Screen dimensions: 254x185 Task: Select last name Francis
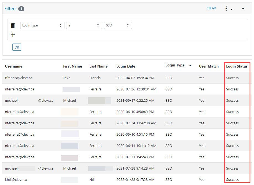(95, 78)
